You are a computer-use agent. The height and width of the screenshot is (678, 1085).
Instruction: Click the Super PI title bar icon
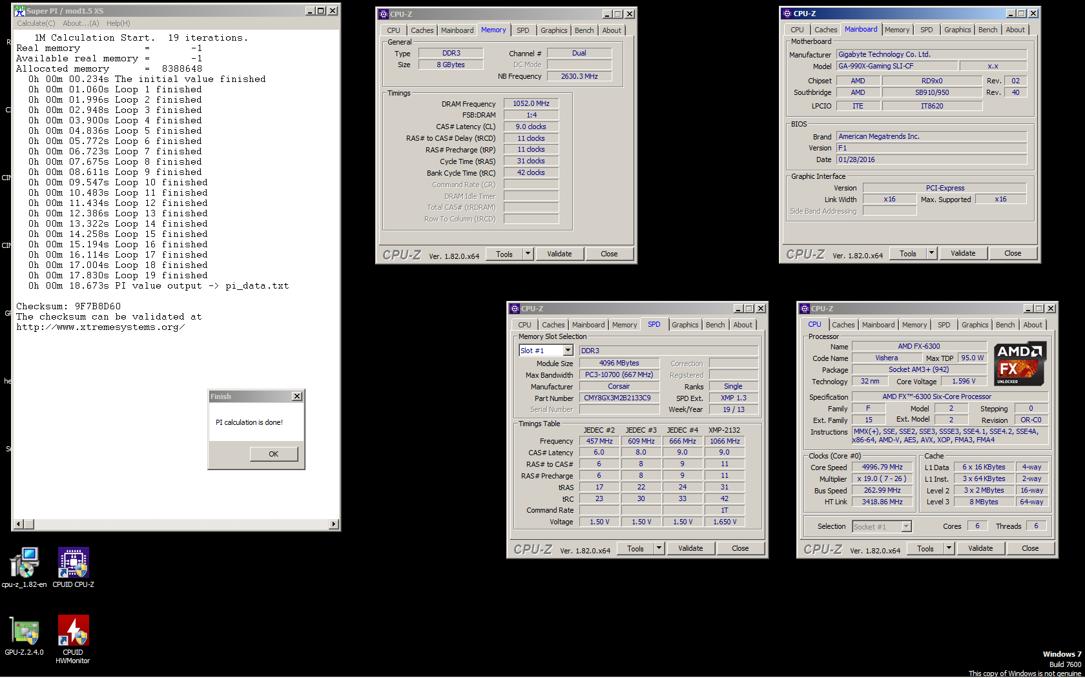tap(19, 10)
